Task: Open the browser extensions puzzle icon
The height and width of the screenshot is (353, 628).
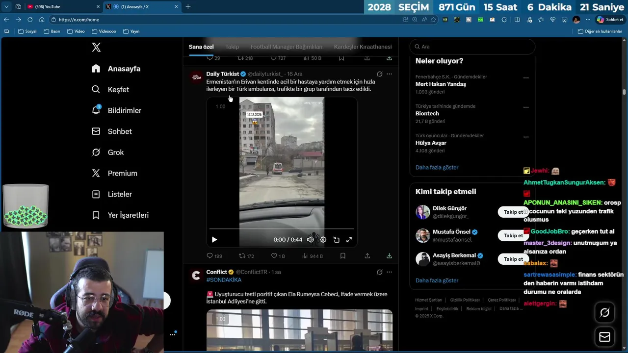Action: 504,20
